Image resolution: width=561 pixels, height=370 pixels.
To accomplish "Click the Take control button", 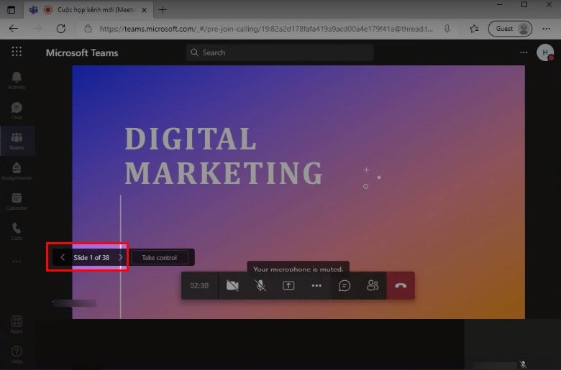I will pos(159,258).
